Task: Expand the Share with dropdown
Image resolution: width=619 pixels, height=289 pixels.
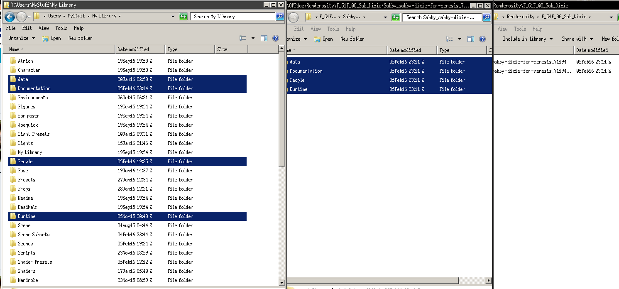Action: click(x=577, y=39)
